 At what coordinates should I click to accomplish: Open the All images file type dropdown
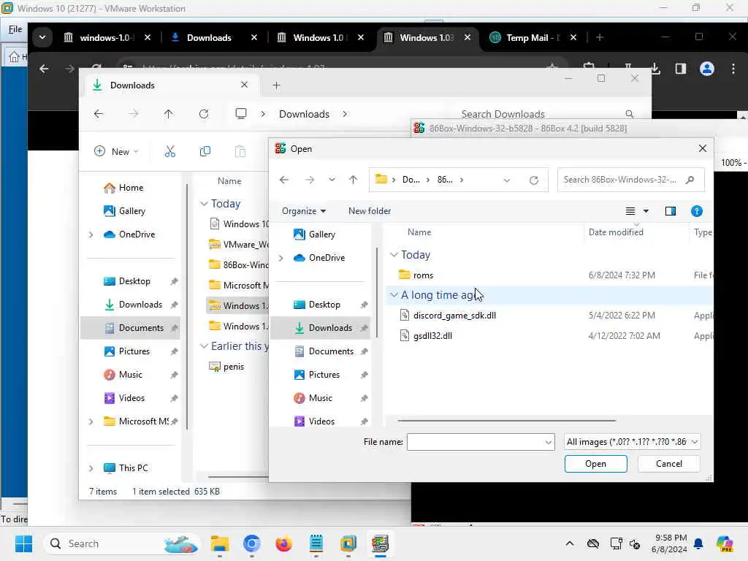pos(632,442)
